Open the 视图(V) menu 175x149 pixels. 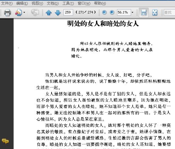click(x=37, y=3)
